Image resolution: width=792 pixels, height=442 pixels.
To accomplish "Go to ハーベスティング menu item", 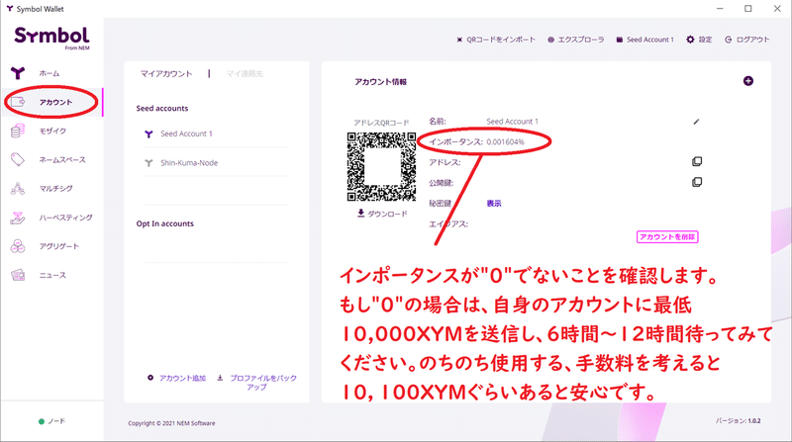I will click(x=66, y=218).
